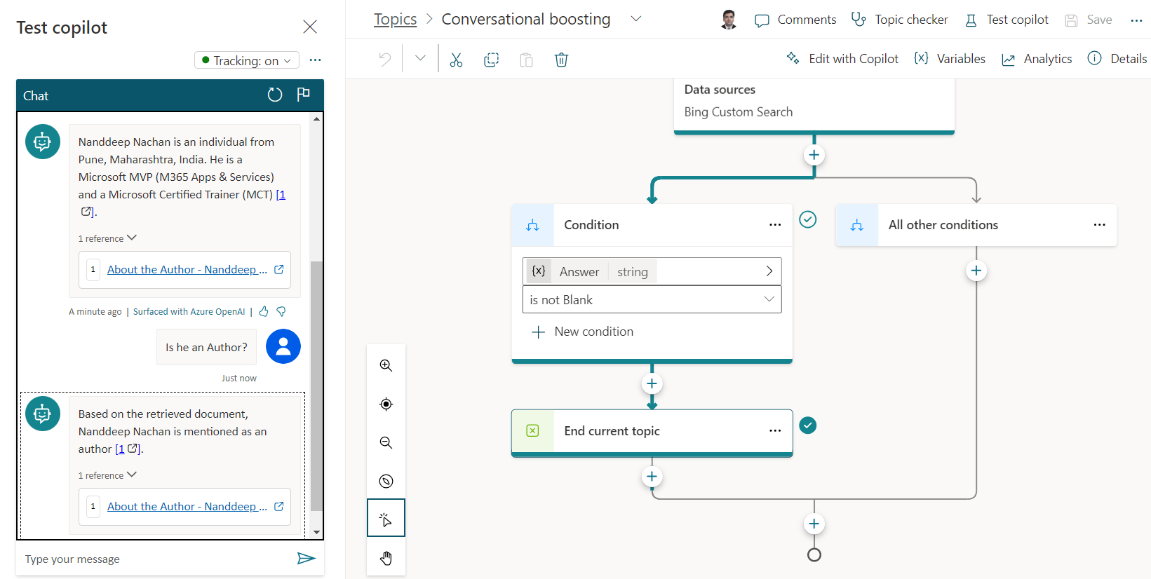Delete the selected node with trash icon

(x=561, y=60)
